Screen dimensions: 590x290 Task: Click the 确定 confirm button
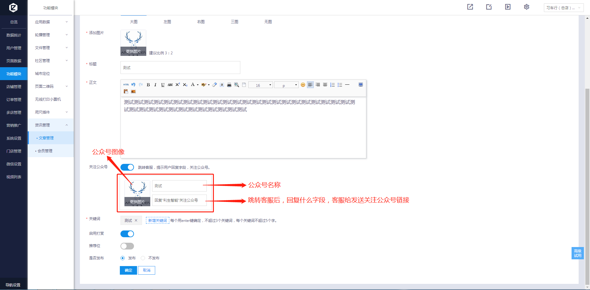click(x=128, y=270)
